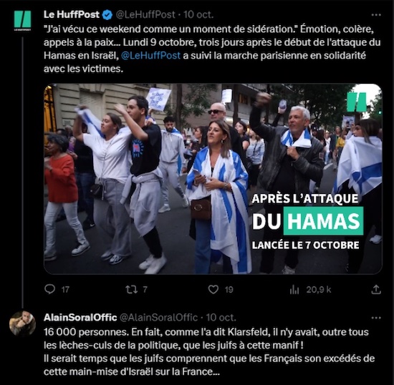Open the three-dot menu on HuffPost tweet

pyautogui.click(x=376, y=15)
